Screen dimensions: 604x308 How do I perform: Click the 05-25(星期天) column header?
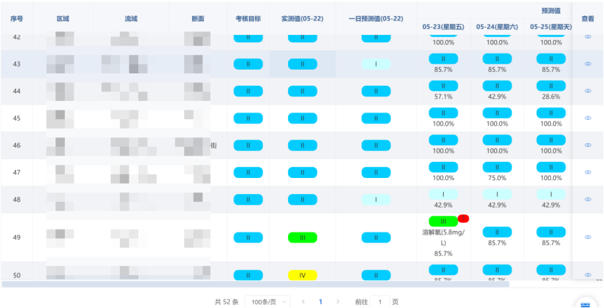click(x=551, y=27)
